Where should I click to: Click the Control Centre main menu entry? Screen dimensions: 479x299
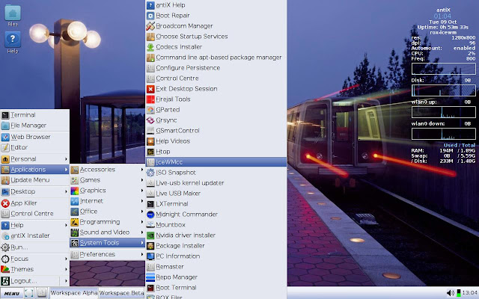point(35,214)
